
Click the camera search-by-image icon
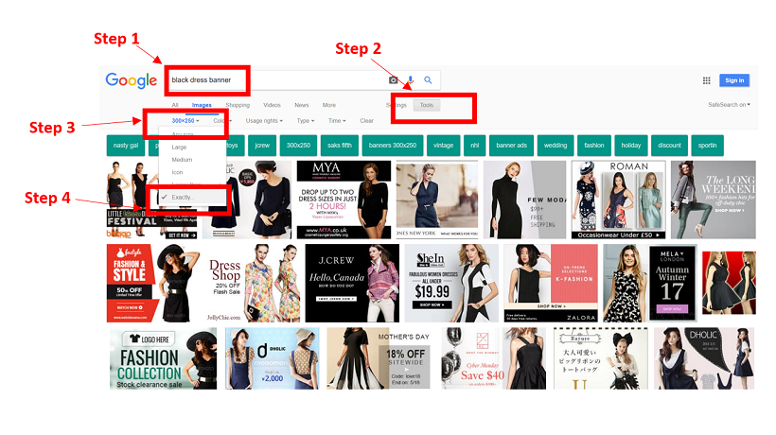[394, 80]
